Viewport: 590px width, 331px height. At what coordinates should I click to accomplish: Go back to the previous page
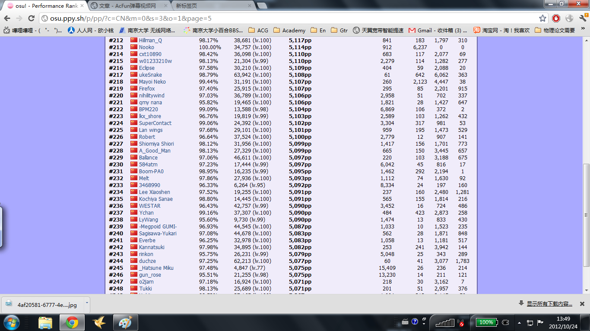pos(7,19)
